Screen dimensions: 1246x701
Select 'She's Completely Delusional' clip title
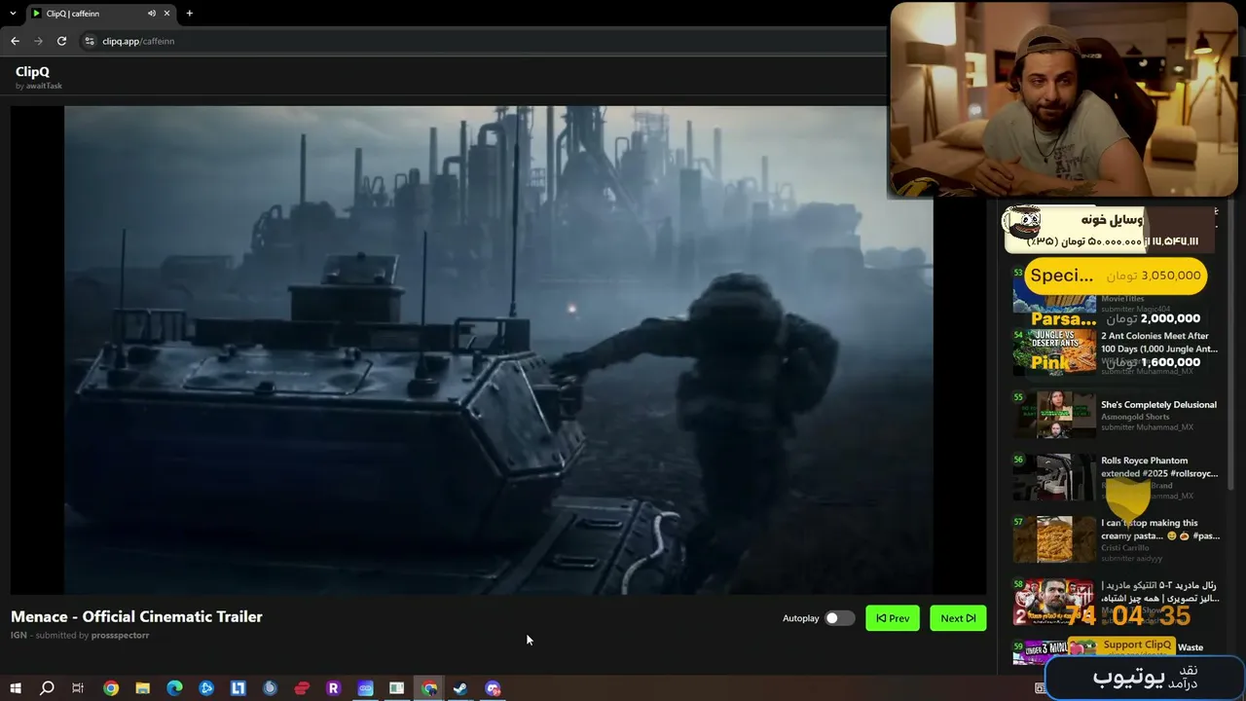tap(1158, 404)
